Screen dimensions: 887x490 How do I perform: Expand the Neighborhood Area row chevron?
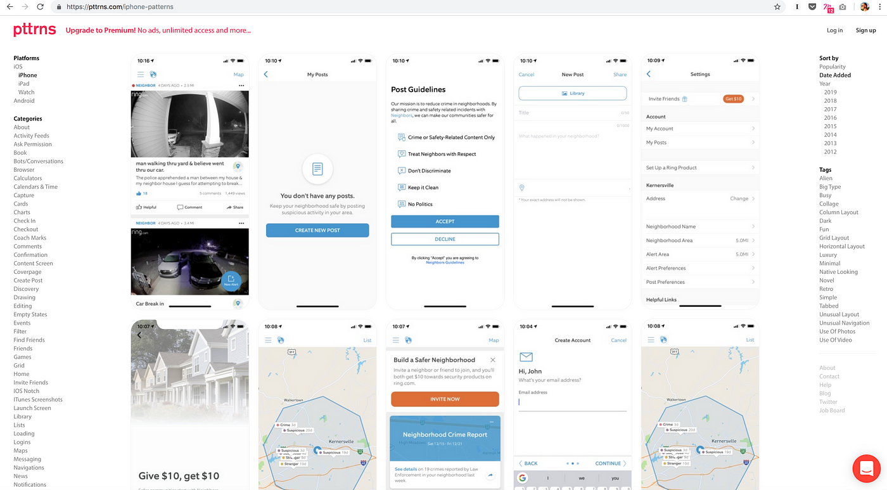click(x=753, y=240)
